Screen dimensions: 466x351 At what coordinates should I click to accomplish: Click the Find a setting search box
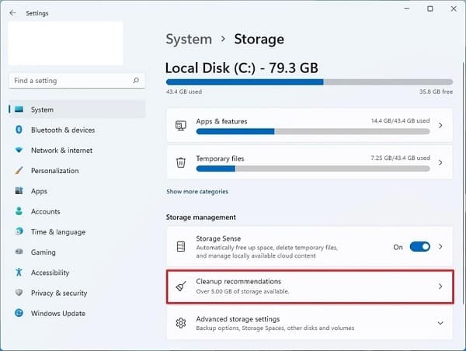77,81
